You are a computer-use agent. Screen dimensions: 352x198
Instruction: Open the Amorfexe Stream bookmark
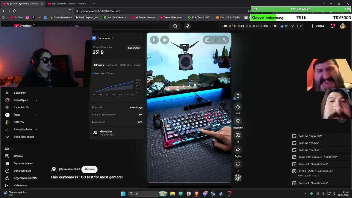coord(116,17)
